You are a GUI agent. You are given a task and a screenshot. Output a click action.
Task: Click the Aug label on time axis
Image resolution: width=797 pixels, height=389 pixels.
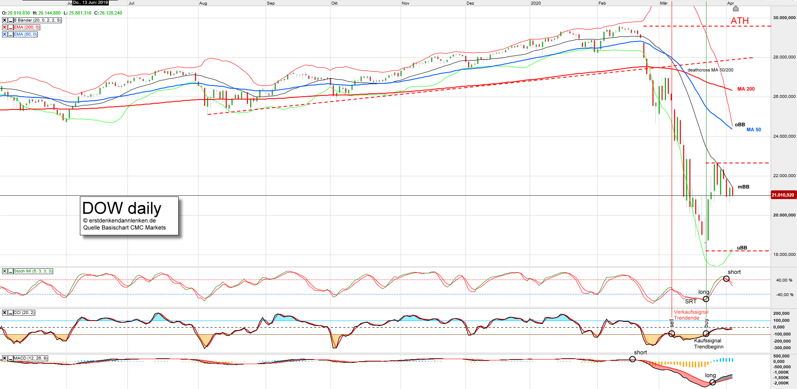click(203, 3)
